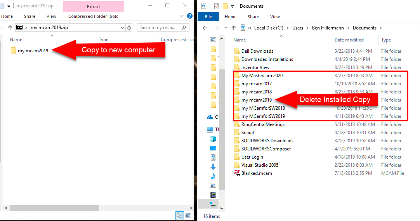Select the Blanked.mcam Mastercam file icon
Image resolution: width=420 pixels, height=221 pixels.
point(237,173)
